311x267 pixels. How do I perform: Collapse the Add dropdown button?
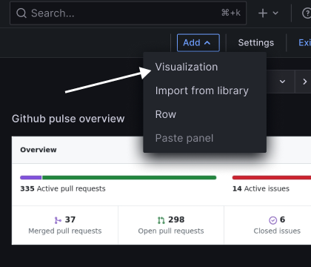198,43
